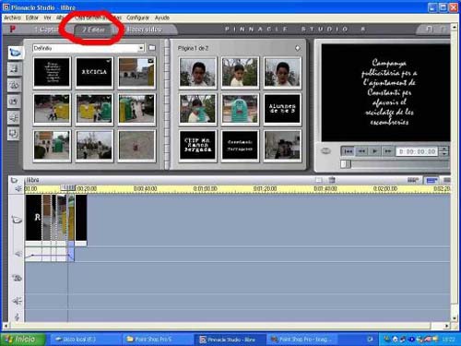Screen dimensions: 461x346
Task: Select the highlighted blue audio clip segment
Action: 71,254
